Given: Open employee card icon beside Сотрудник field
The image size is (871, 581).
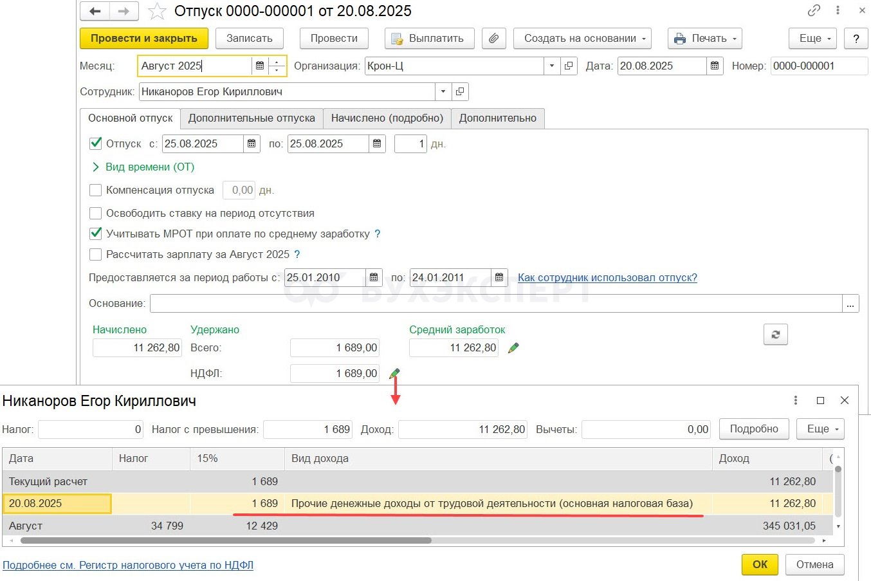Looking at the screenshot, I should coord(460,92).
